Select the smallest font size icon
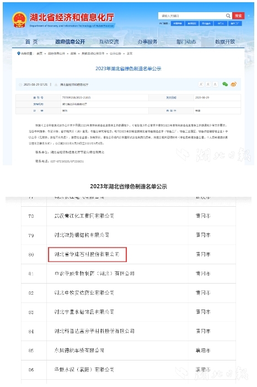257x387 pixels. [216, 85]
